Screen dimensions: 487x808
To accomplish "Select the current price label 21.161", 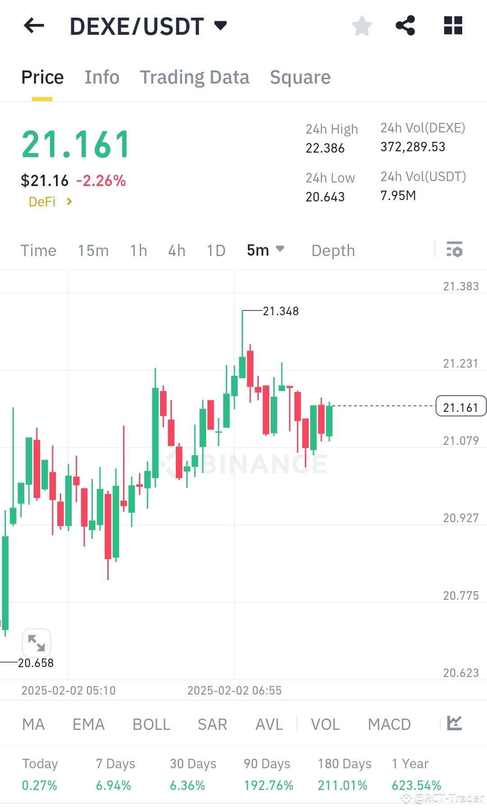I will (460, 406).
